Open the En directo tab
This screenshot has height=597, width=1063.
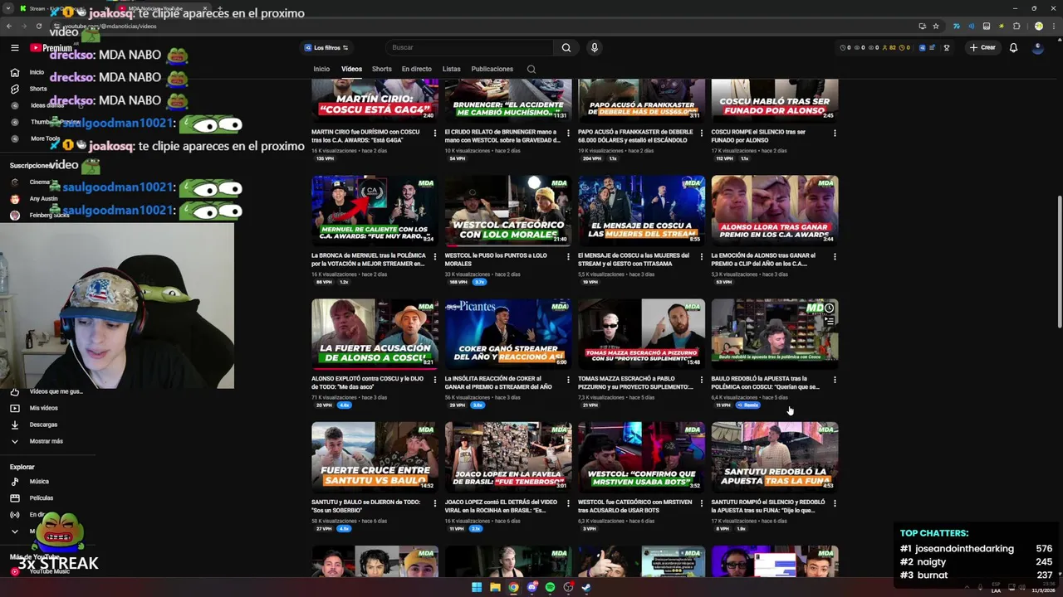click(x=417, y=69)
